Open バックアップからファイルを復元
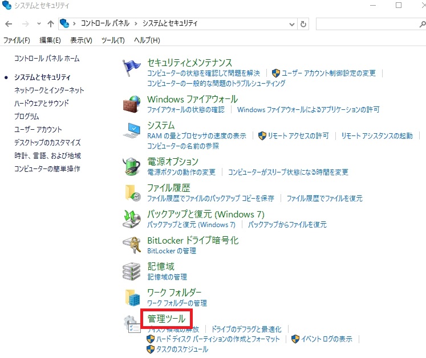Image resolution: width=426 pixels, height=358 pixels. (x=287, y=225)
